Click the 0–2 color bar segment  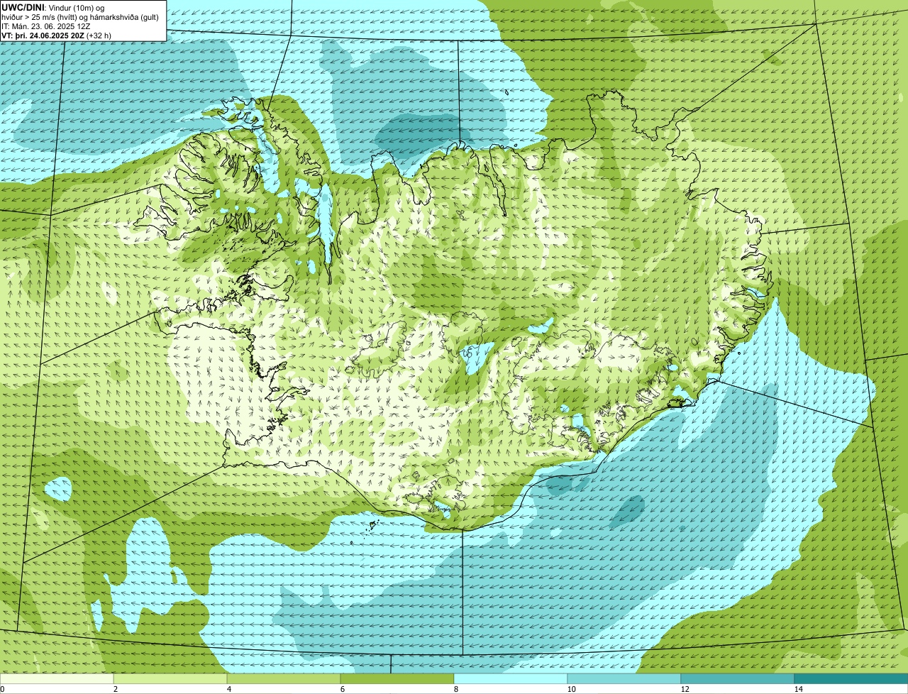tap(57, 678)
